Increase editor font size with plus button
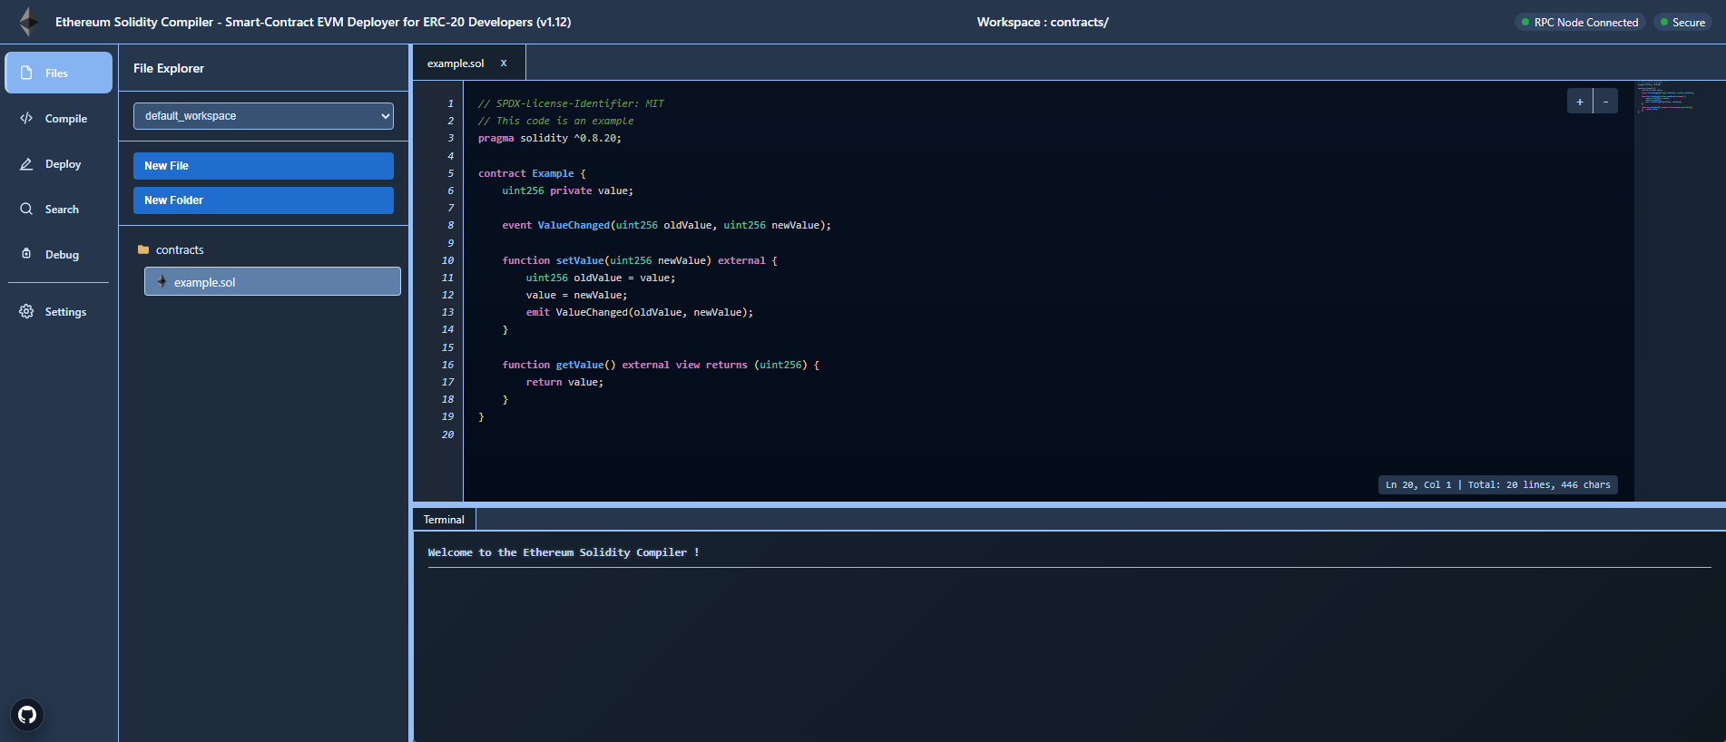1726x742 pixels. point(1580,101)
